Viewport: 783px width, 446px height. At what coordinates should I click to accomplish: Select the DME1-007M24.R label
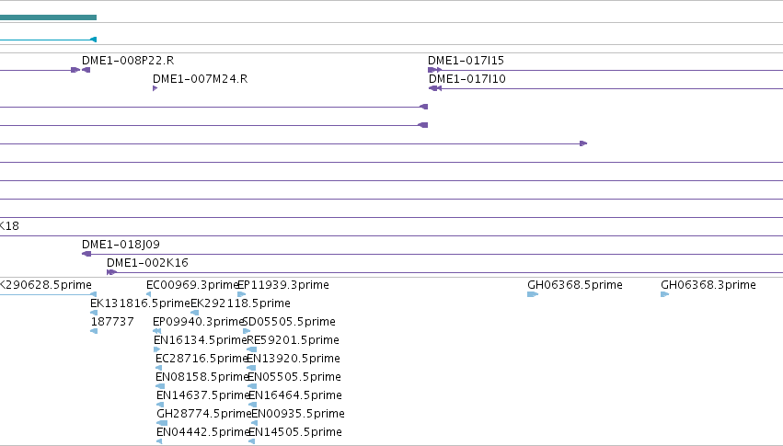point(201,79)
